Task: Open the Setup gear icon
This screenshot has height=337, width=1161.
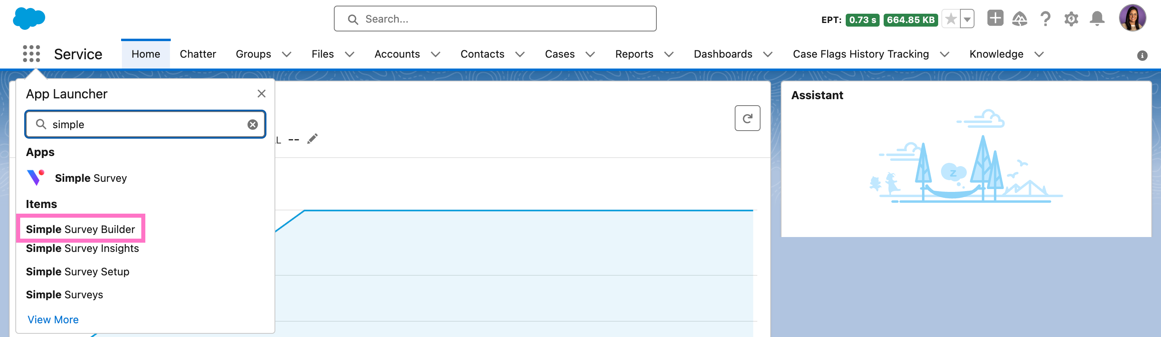Action: 1071,19
